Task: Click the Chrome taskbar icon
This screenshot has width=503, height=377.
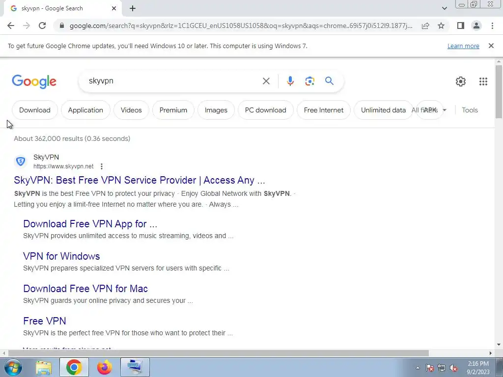Action: pos(74,367)
